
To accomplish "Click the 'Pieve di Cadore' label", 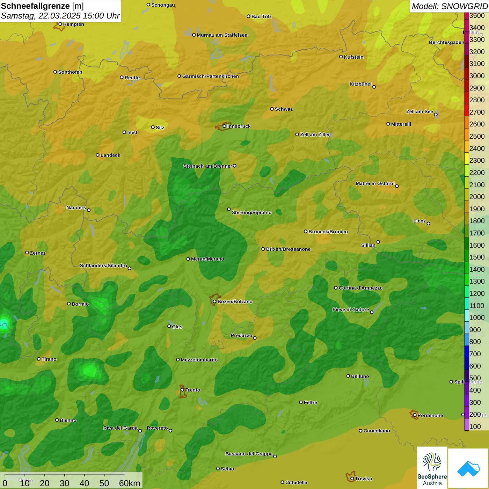I will 351,309.
